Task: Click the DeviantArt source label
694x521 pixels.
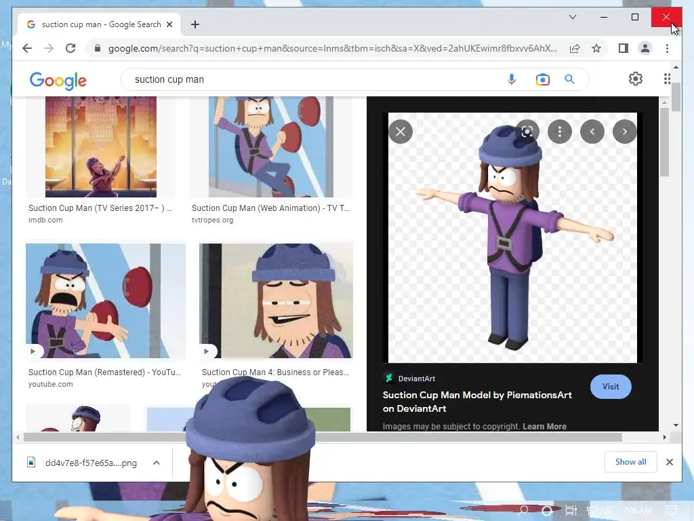Action: (417, 379)
